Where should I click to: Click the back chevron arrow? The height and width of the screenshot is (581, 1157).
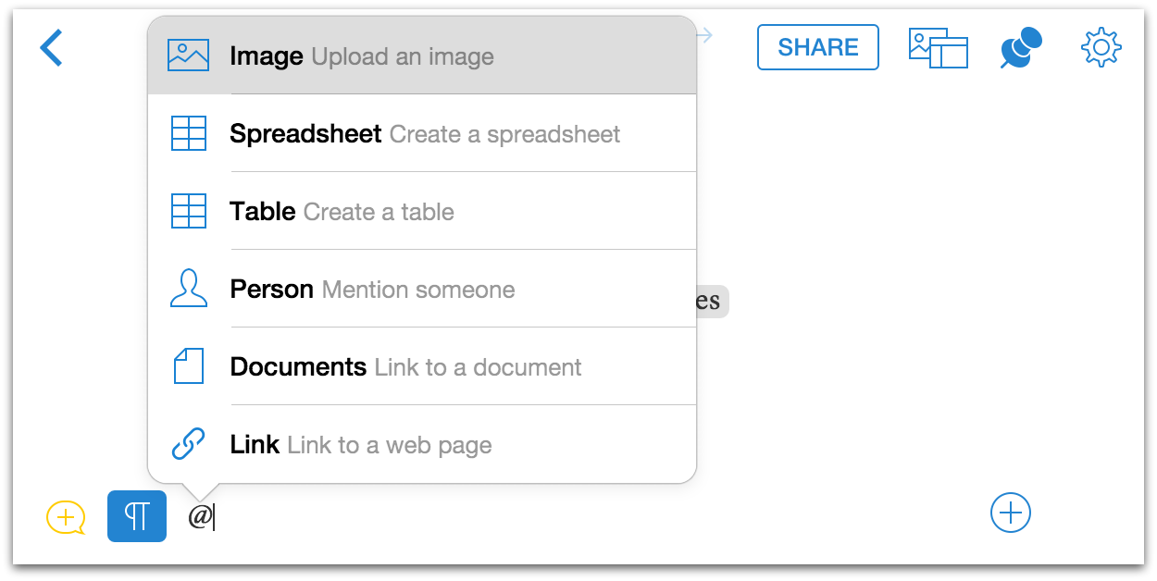51,48
